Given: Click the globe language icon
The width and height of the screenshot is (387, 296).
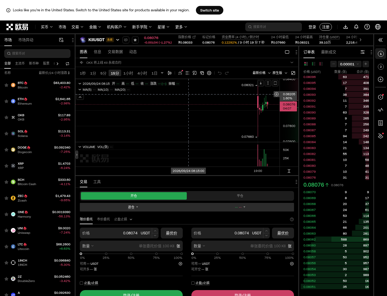Looking at the screenshot, I should click(x=378, y=27).
